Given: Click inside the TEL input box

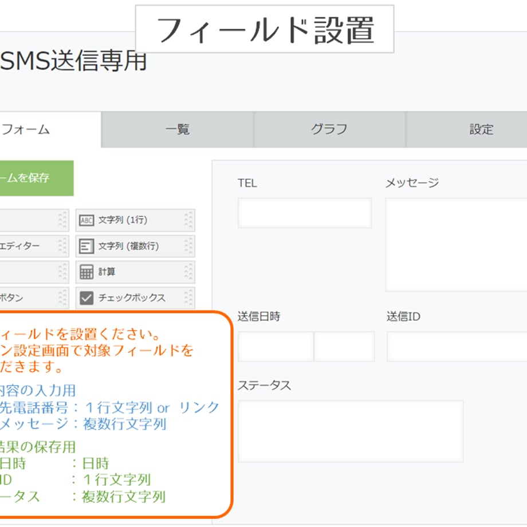Looking at the screenshot, I should [x=305, y=213].
